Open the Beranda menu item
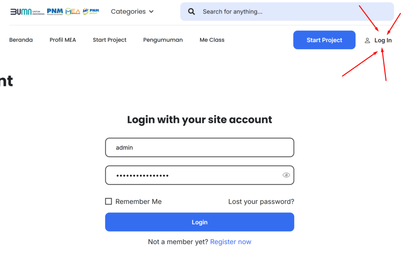This screenshot has height=262, width=409. pyautogui.click(x=21, y=40)
